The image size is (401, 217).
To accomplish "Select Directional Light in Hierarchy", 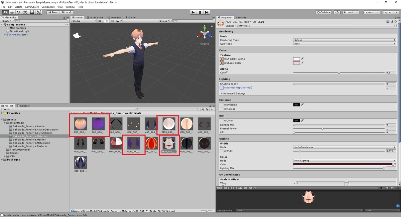I will [20, 31].
